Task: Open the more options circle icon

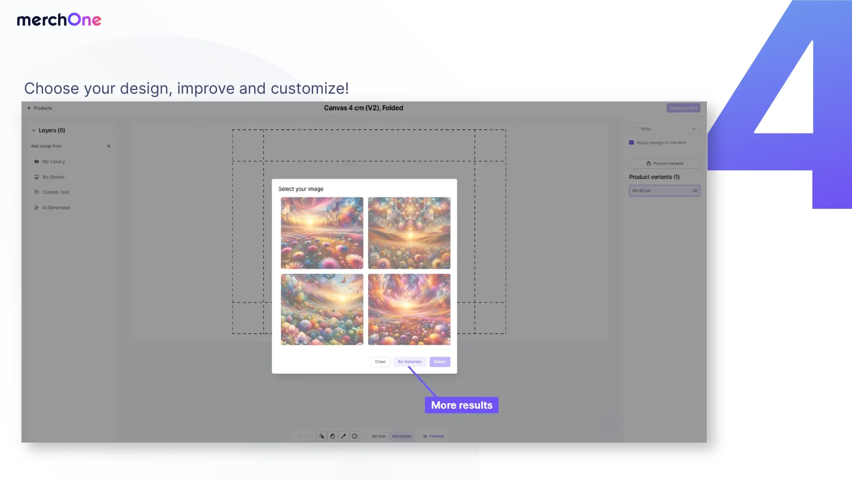Action: [354, 436]
